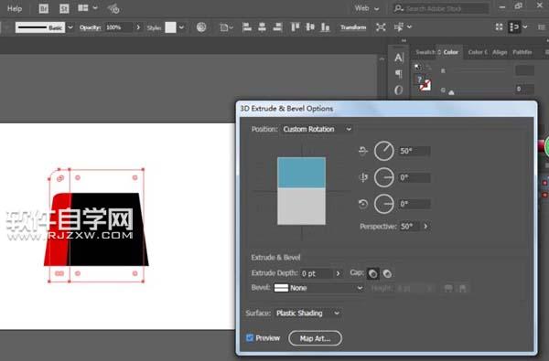Turn off the Preview checkbox
Viewport: 549px width, 361px height.
pyautogui.click(x=250, y=337)
